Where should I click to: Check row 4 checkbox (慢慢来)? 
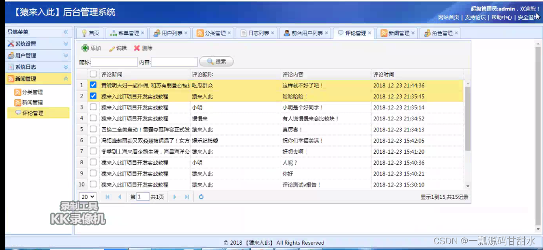pyautogui.click(x=93, y=118)
